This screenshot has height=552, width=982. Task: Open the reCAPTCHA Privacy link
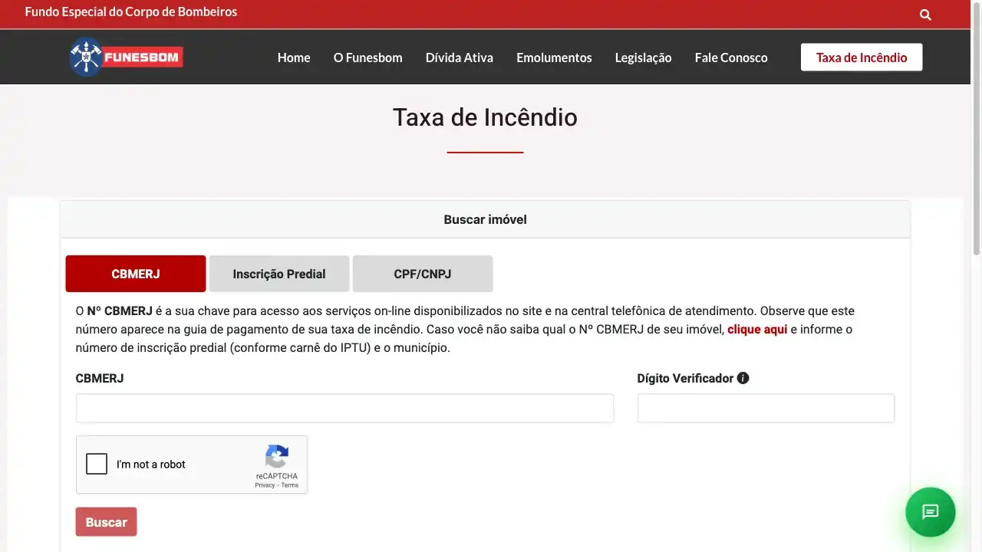[265, 485]
